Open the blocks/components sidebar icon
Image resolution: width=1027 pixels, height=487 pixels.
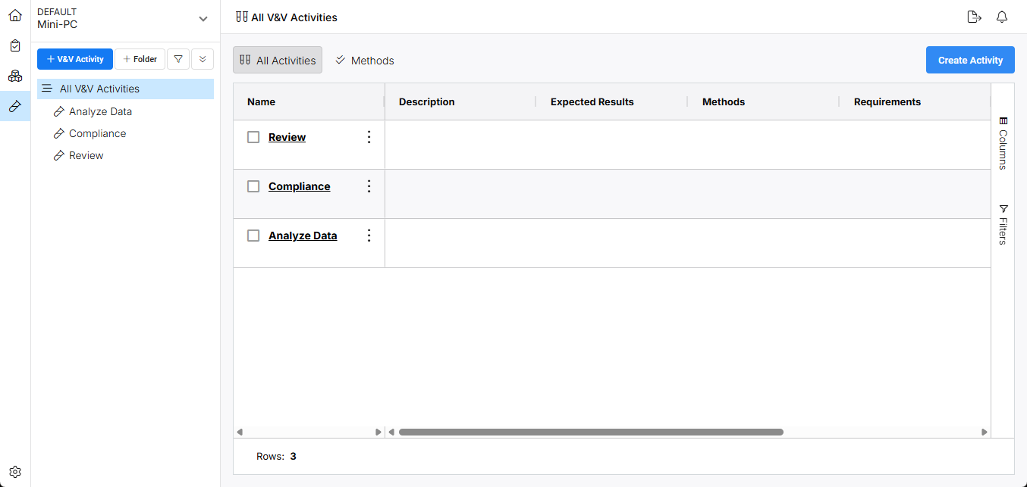[x=15, y=76]
